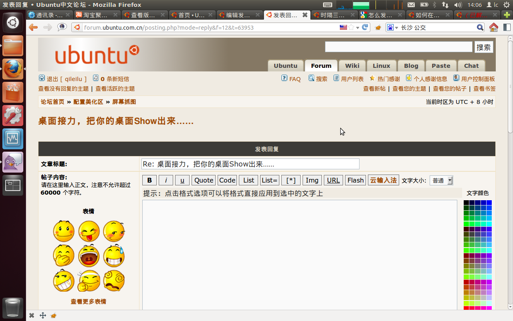Screen dimensions: 513x321
Task: Click the forum 搜索 search button
Action: pyautogui.click(x=484, y=47)
